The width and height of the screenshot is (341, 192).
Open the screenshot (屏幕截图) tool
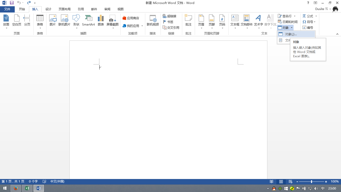click(x=113, y=21)
